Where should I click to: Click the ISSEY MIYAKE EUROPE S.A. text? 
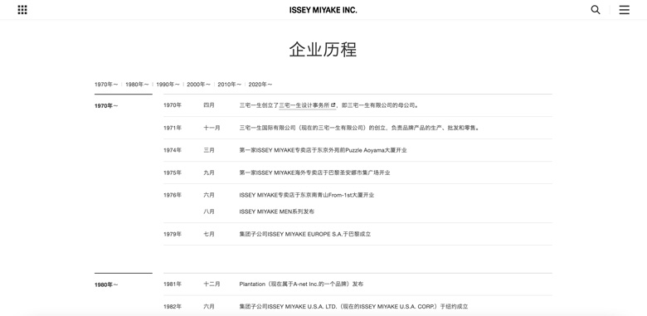click(305, 235)
